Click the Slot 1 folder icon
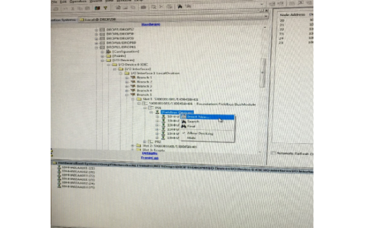The width and height of the screenshot is (365, 228). point(139,99)
